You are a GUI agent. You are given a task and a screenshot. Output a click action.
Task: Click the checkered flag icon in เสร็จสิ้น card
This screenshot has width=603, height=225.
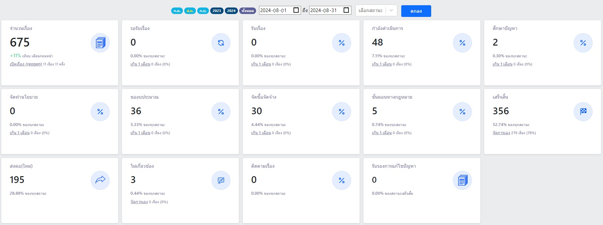[583, 112]
